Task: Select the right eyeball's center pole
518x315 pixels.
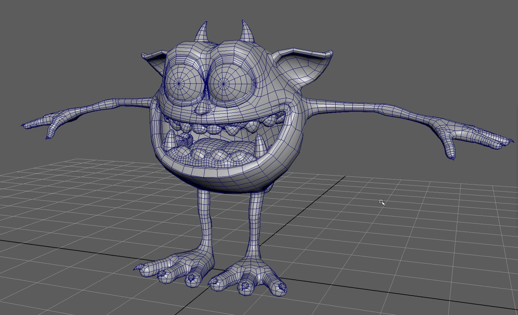Action: pyautogui.click(x=224, y=84)
